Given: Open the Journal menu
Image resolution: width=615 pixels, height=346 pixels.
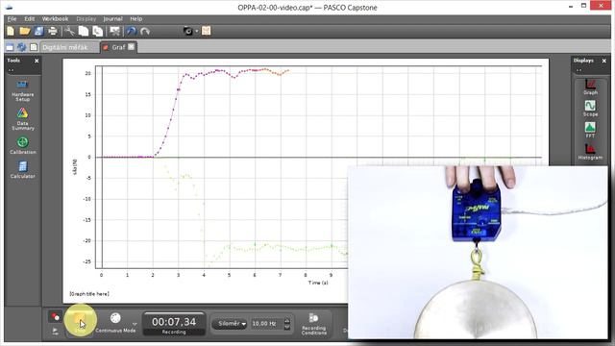Looking at the screenshot, I should coord(112,19).
